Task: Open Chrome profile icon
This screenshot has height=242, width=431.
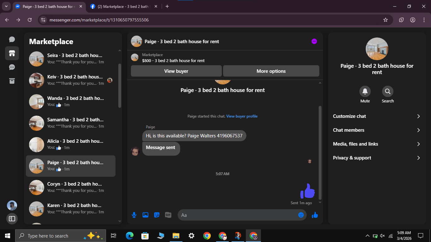Action: tap(413, 20)
